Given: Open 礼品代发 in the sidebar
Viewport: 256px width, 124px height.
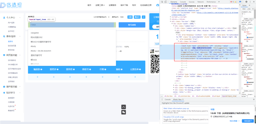Looking at the screenshot, I should 11,106.
